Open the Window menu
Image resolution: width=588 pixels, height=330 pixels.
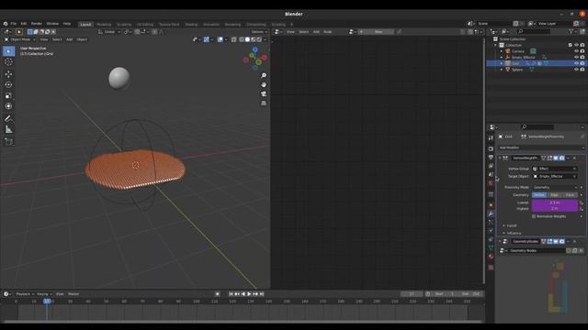click(x=52, y=24)
